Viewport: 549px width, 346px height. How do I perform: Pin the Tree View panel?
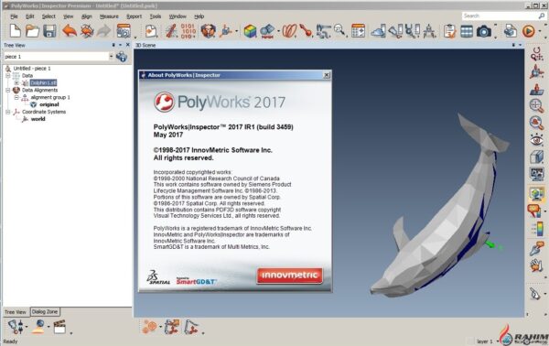pyautogui.click(x=113, y=45)
